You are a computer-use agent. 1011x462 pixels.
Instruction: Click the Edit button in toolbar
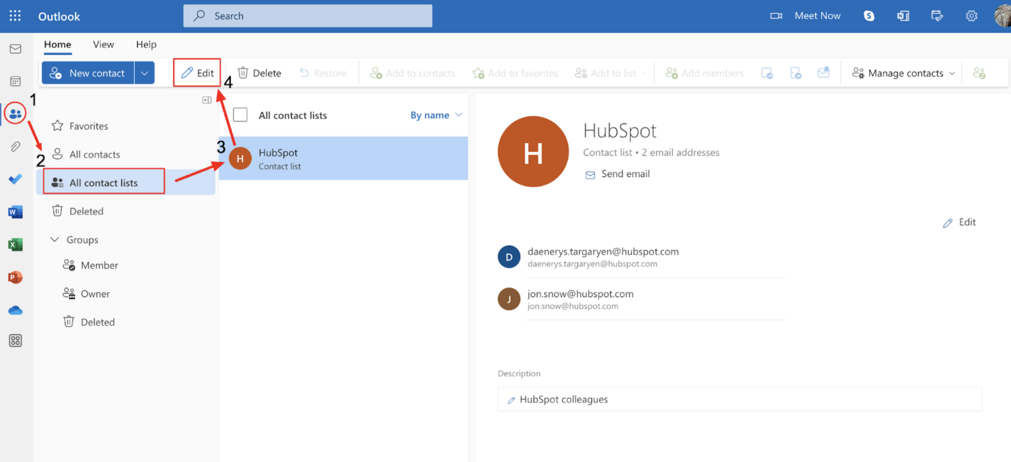point(197,73)
